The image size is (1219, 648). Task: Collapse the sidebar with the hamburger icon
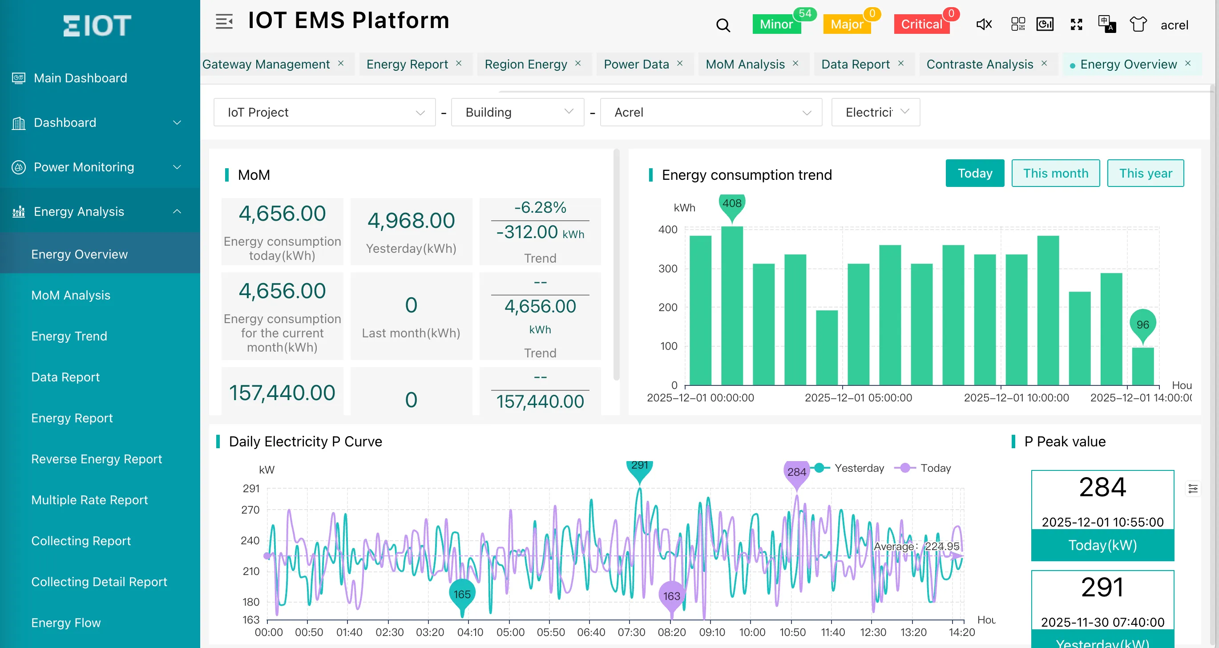224,22
